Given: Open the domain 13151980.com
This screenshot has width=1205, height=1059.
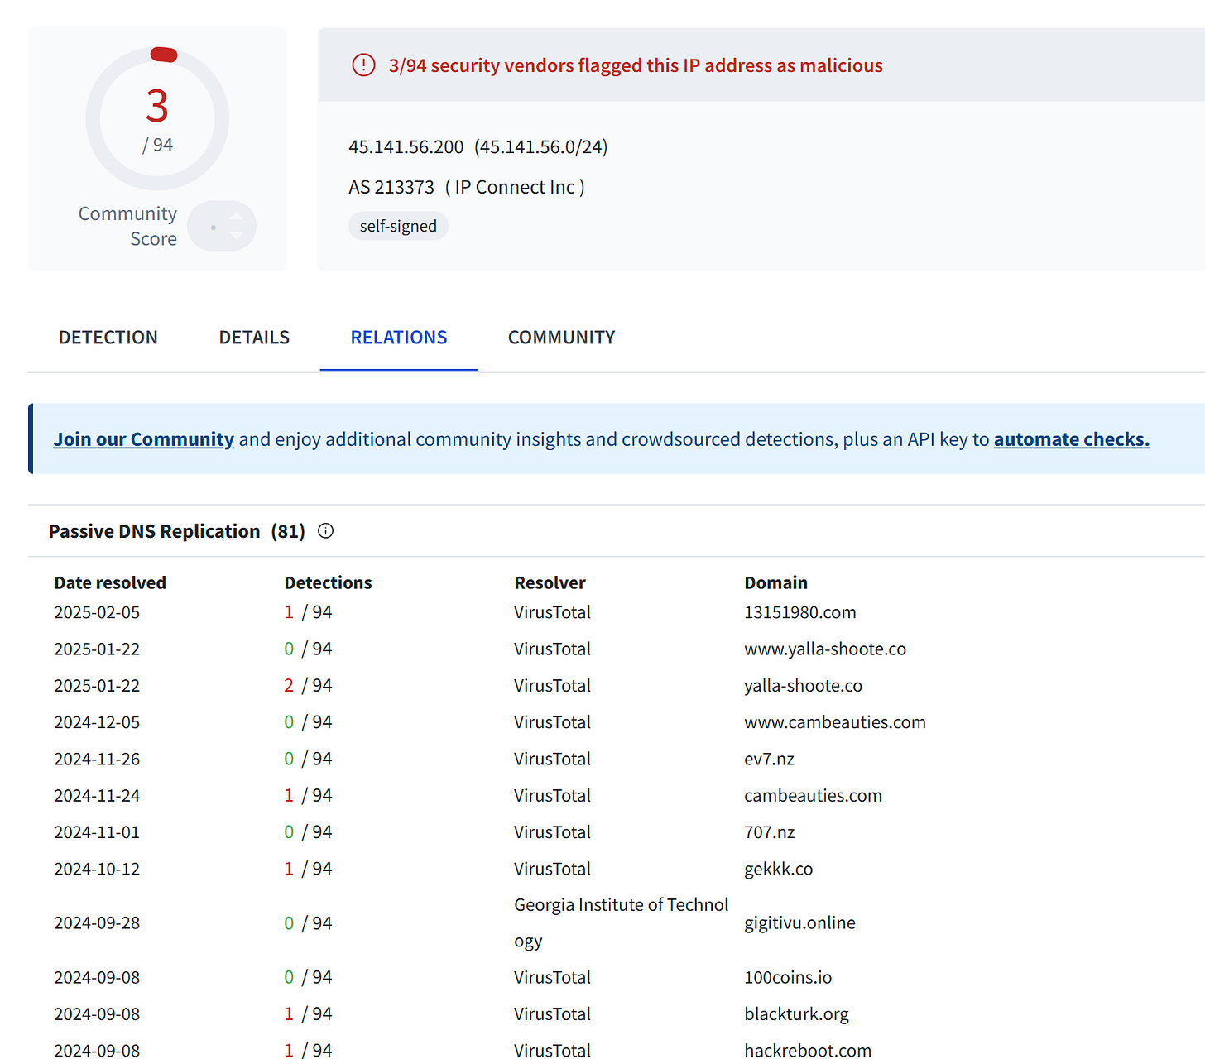Looking at the screenshot, I should (800, 612).
